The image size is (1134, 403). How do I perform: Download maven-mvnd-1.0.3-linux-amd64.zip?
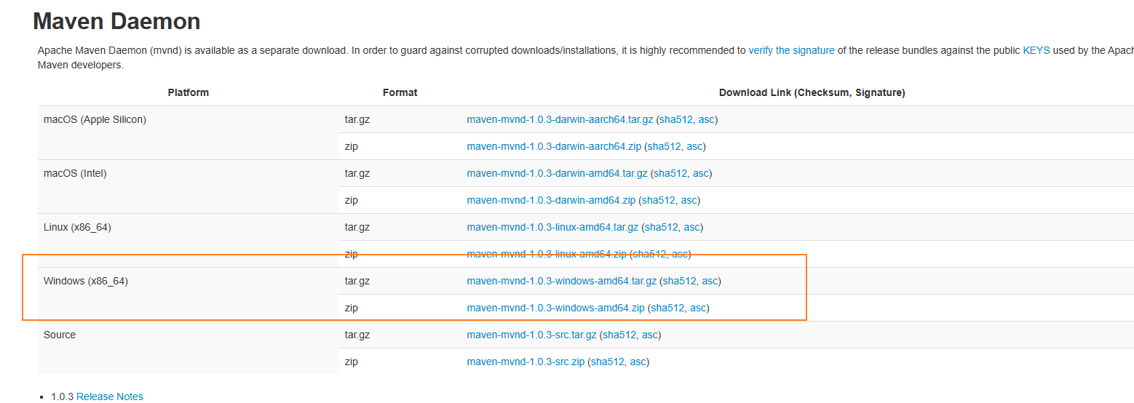547,254
